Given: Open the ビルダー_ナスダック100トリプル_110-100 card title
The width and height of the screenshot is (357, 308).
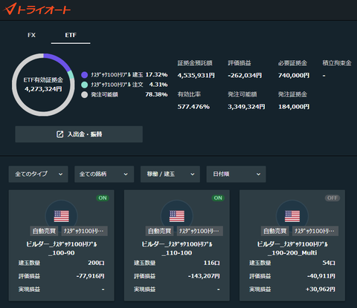Looking at the screenshot, I should [177, 249].
